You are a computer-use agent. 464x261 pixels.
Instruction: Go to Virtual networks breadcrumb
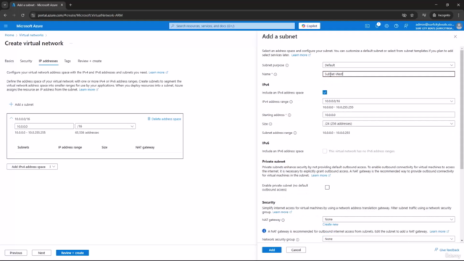pos(31,36)
